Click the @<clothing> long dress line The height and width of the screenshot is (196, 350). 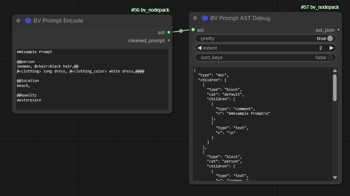point(80,71)
